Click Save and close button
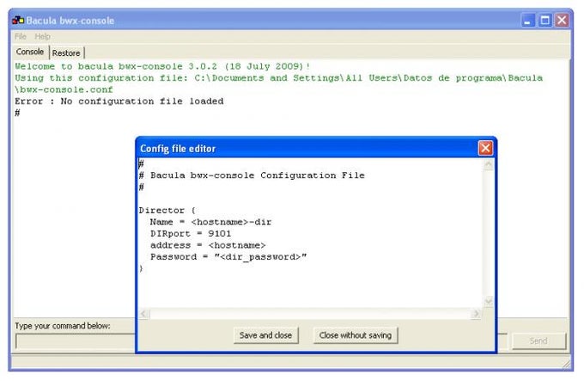Viewport: 584px width, 381px height. click(265, 335)
